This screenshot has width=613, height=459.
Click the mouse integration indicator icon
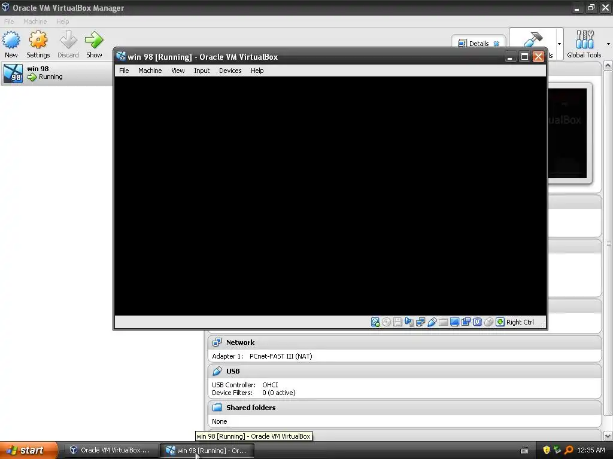[x=488, y=322]
